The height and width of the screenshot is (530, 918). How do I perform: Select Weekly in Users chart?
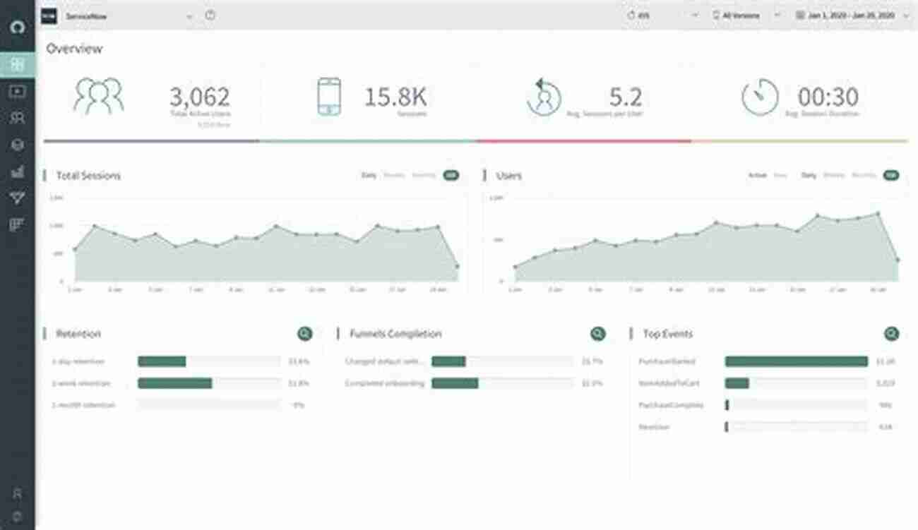(x=834, y=175)
